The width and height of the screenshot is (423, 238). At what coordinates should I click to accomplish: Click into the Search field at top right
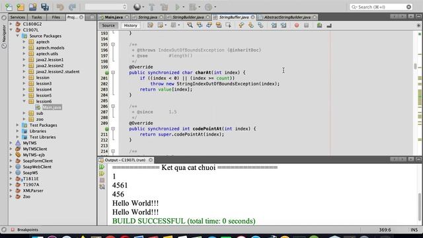coord(381,7)
